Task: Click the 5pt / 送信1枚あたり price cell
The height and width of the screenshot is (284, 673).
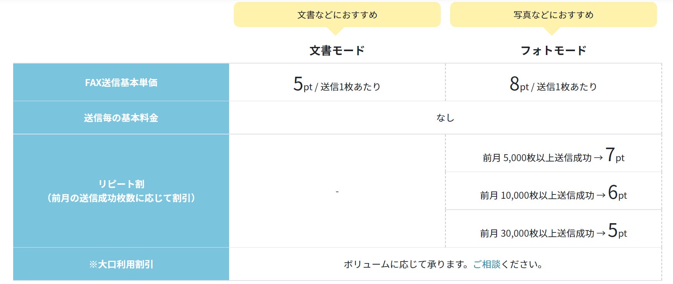Action: pos(337,84)
